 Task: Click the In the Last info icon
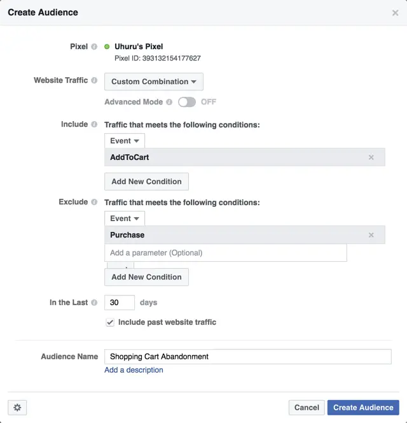click(x=94, y=303)
